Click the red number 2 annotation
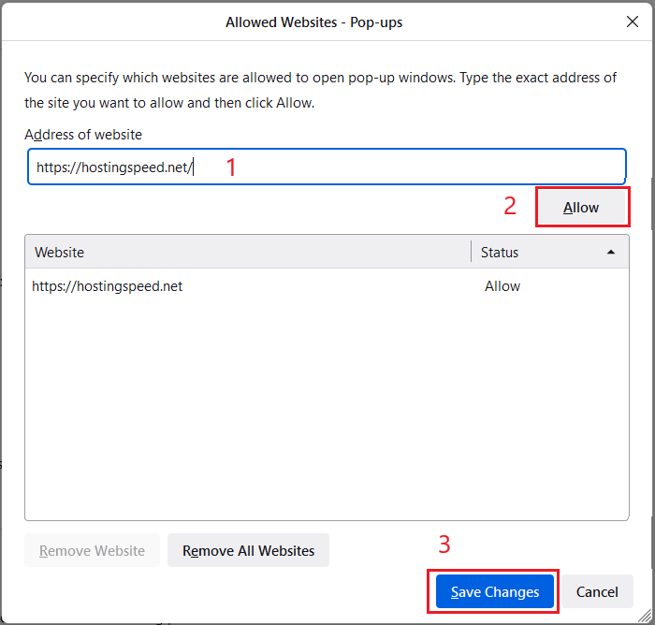 [x=510, y=207]
